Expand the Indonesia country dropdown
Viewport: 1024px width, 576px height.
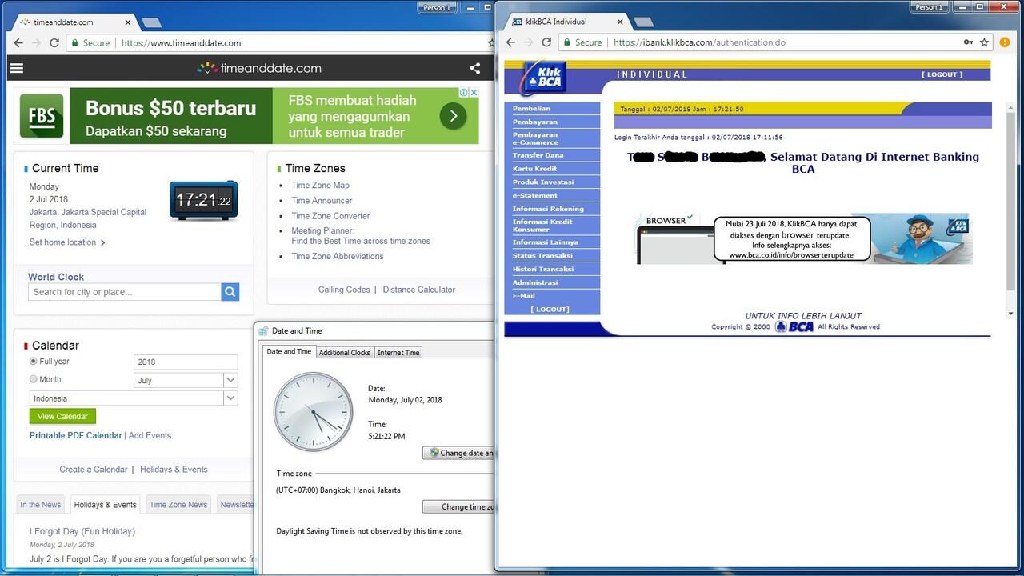tap(230, 398)
